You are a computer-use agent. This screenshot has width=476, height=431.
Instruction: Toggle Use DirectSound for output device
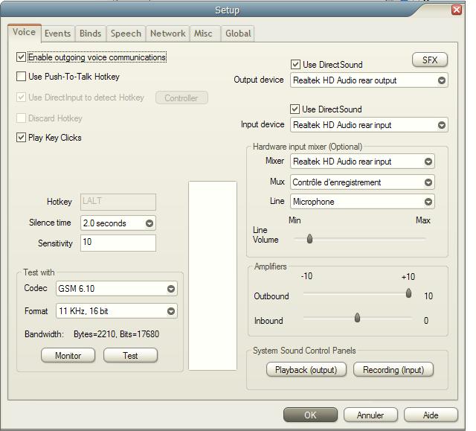pos(296,65)
